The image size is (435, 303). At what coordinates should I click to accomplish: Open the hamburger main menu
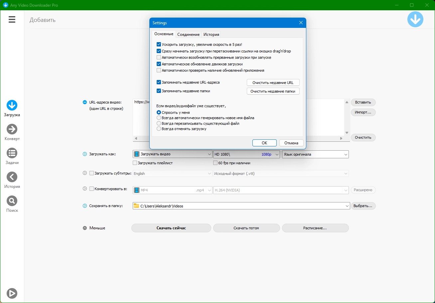click(12, 20)
